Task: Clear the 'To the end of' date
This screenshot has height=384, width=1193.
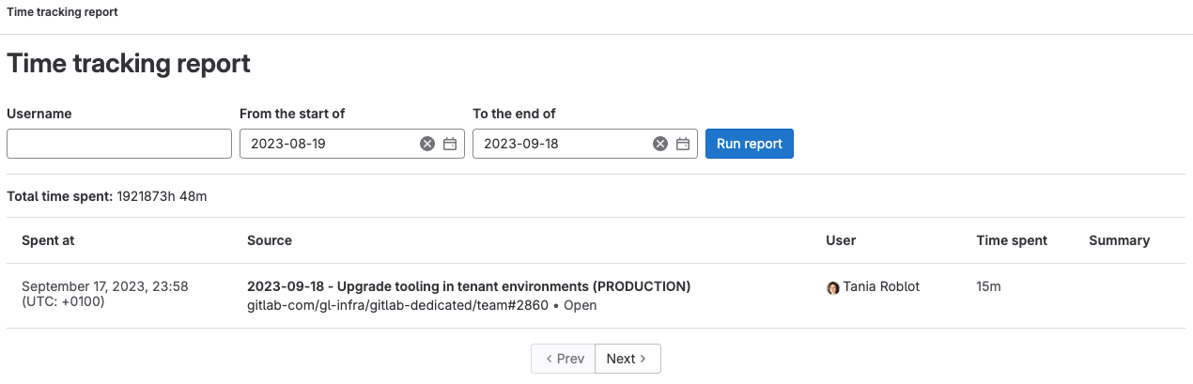Action: (660, 144)
